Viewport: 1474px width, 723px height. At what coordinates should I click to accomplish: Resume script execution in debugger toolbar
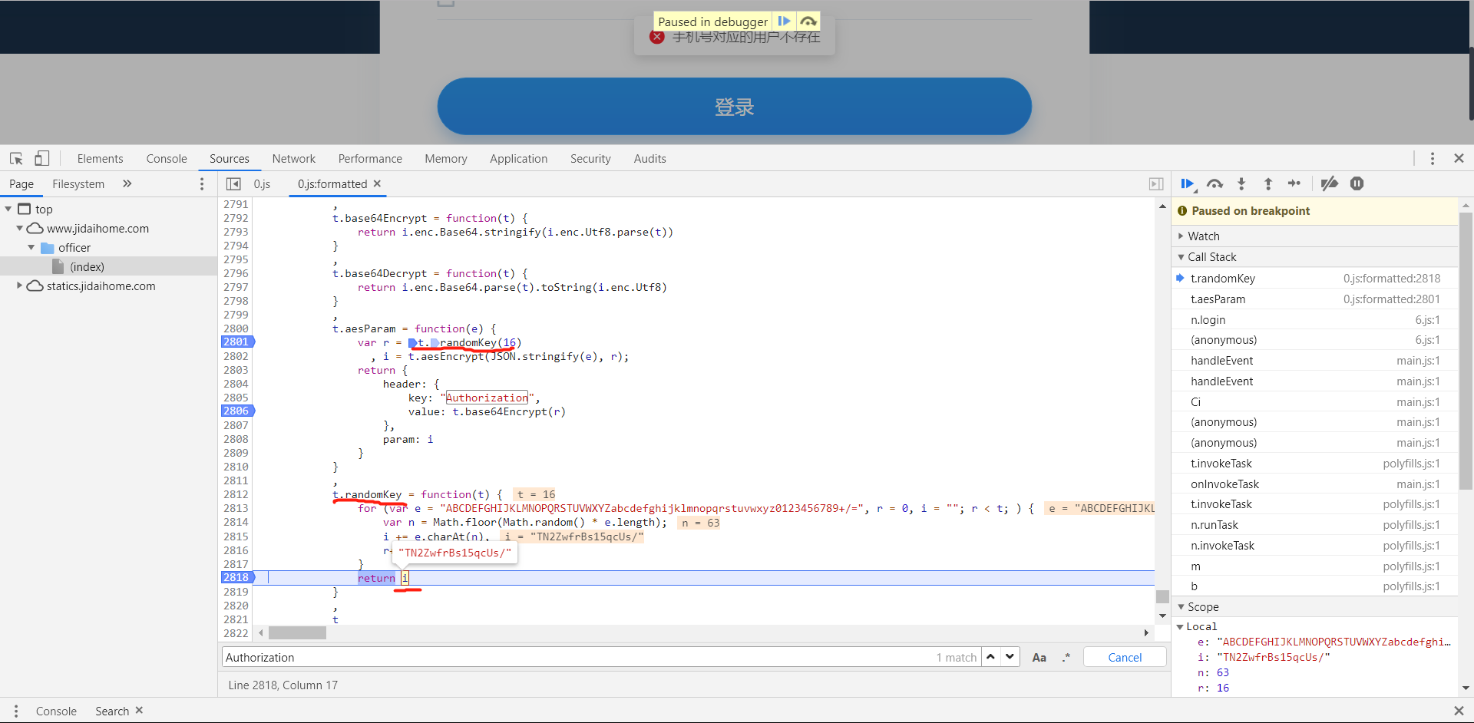(x=1188, y=183)
